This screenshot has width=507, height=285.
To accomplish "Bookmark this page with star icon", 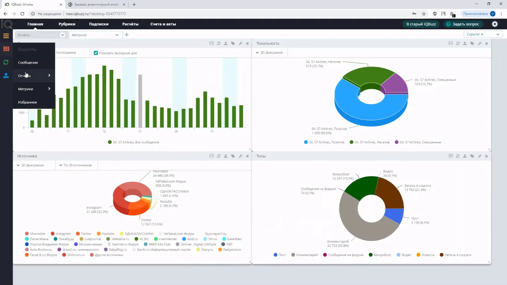I will pos(424,14).
